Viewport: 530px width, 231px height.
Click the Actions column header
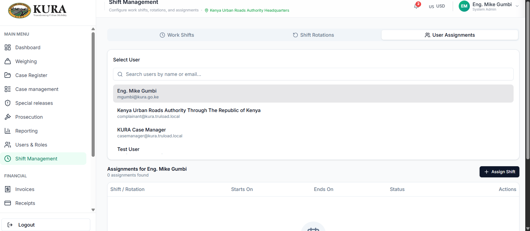pyautogui.click(x=507, y=189)
